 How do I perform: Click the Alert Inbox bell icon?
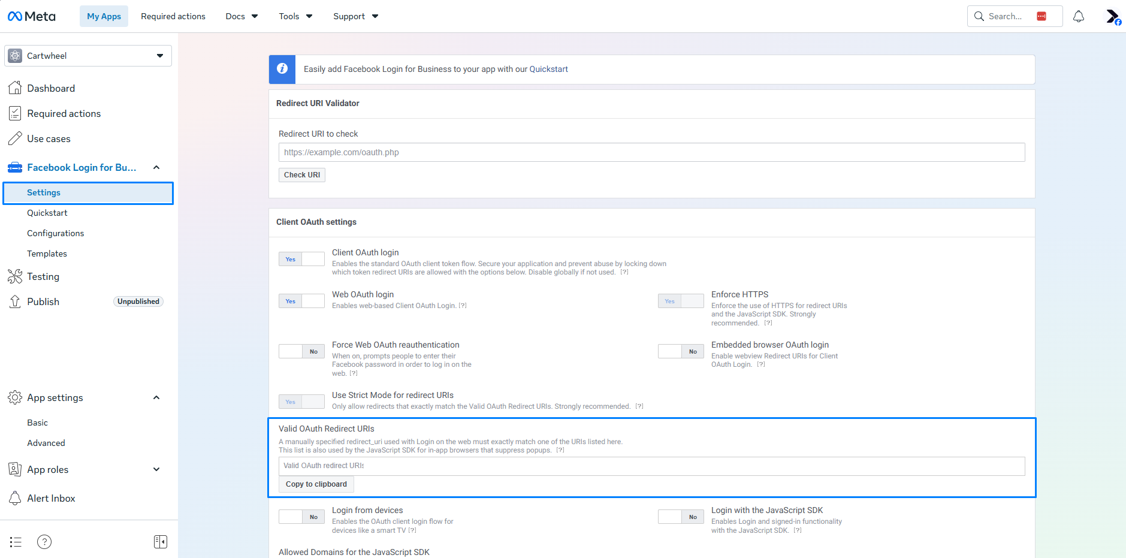[x=15, y=498]
